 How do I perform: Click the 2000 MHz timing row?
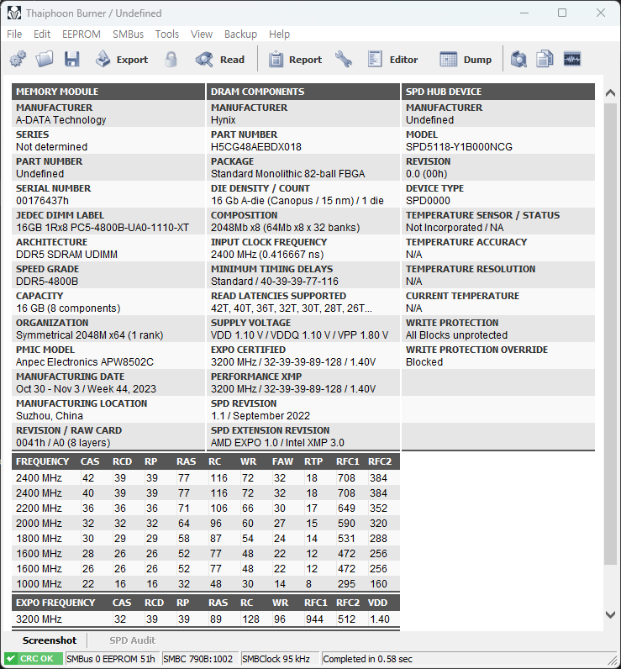206,523
